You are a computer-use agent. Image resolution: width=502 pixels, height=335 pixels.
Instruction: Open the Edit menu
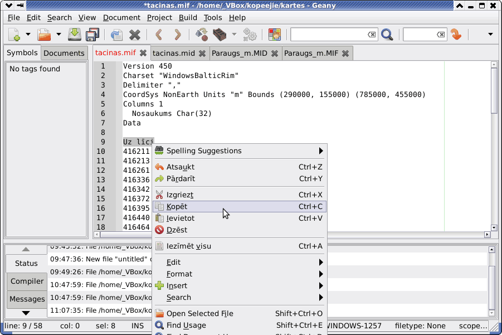tap(33, 18)
